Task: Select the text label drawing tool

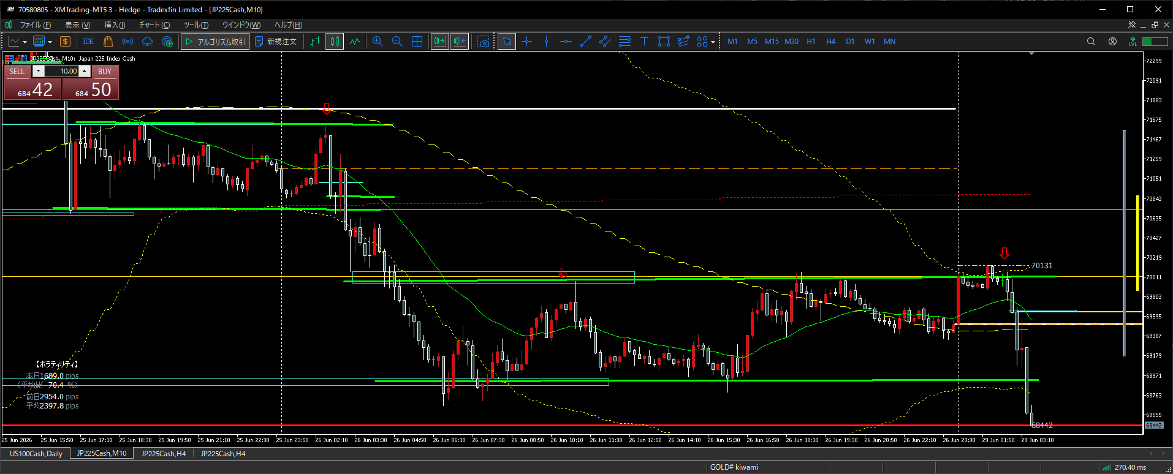Action: 644,42
